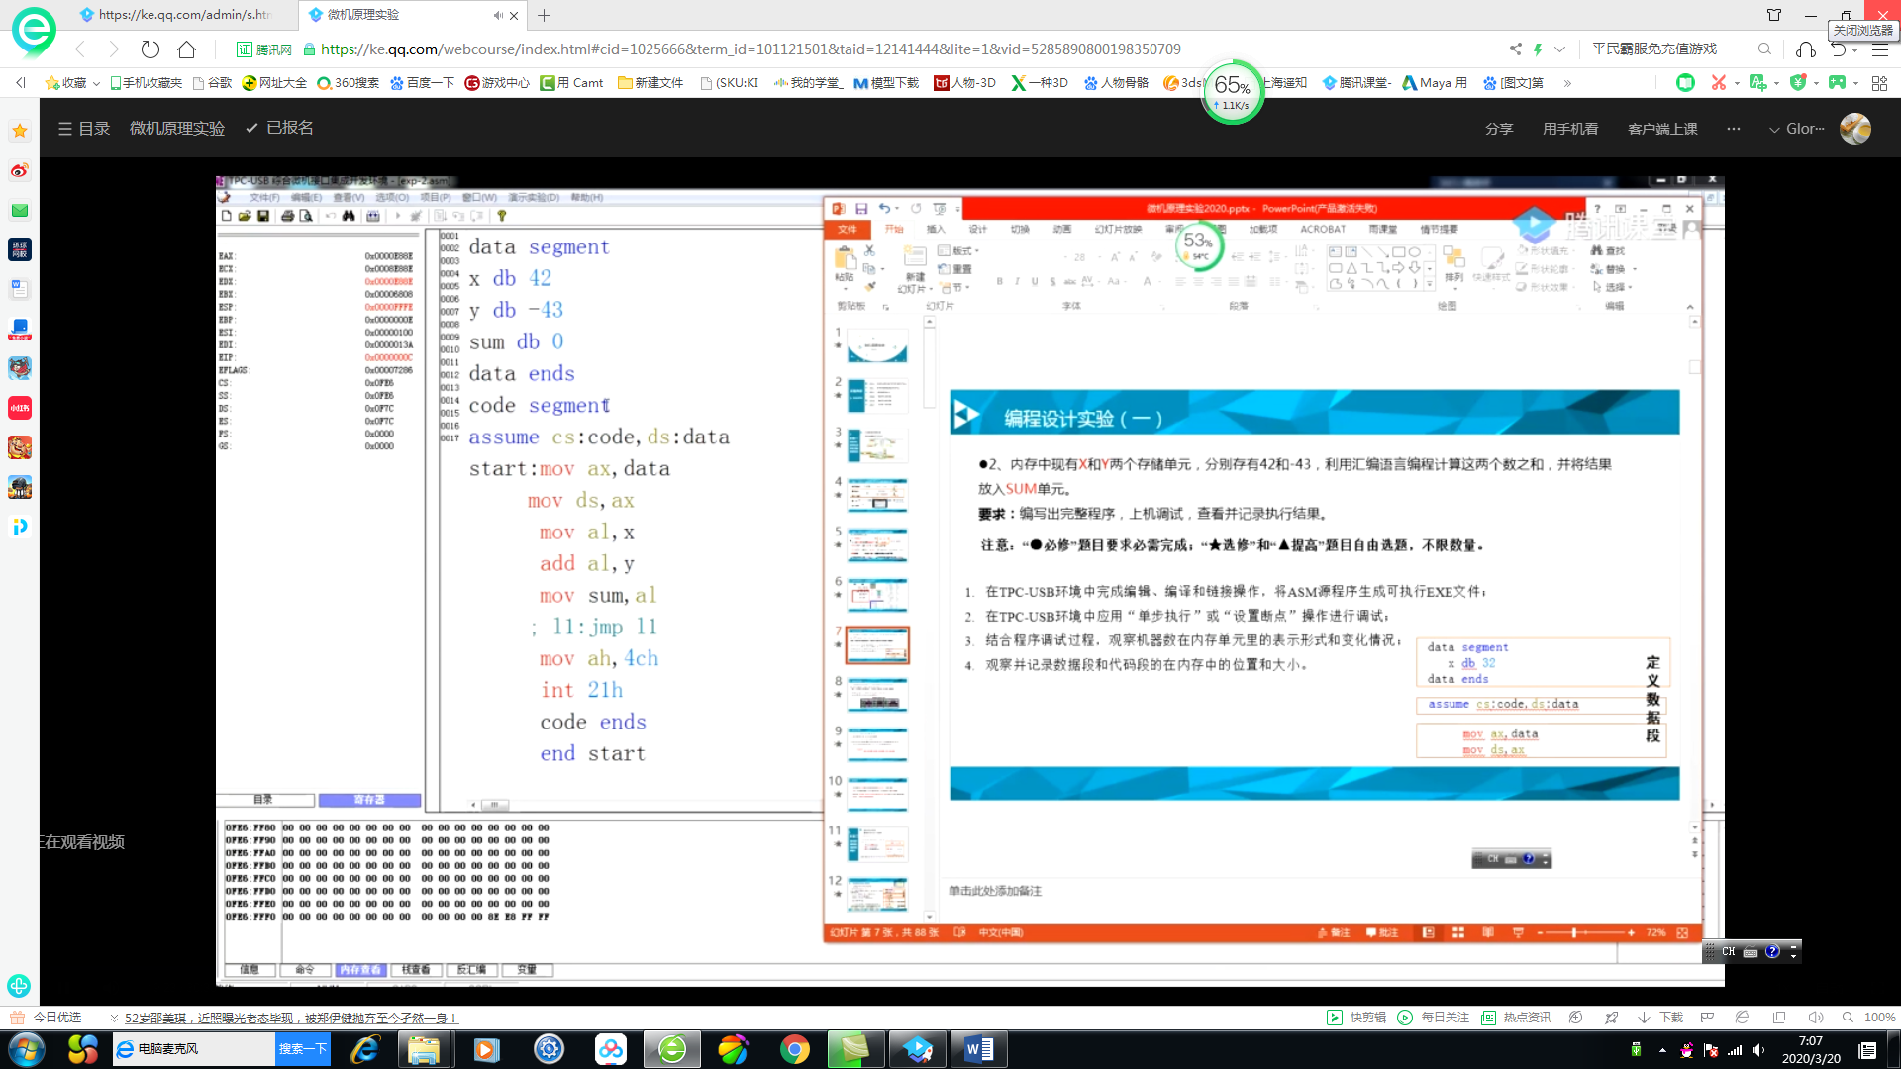Image resolution: width=1901 pixels, height=1069 pixels.
Task: Click the 分享 link
Action: tap(1499, 129)
